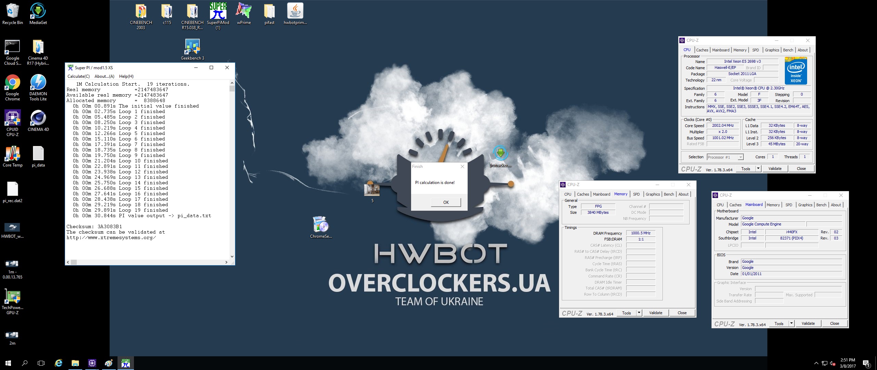877x370 pixels.
Task: Open the c115 folder icon
Action: (x=167, y=14)
